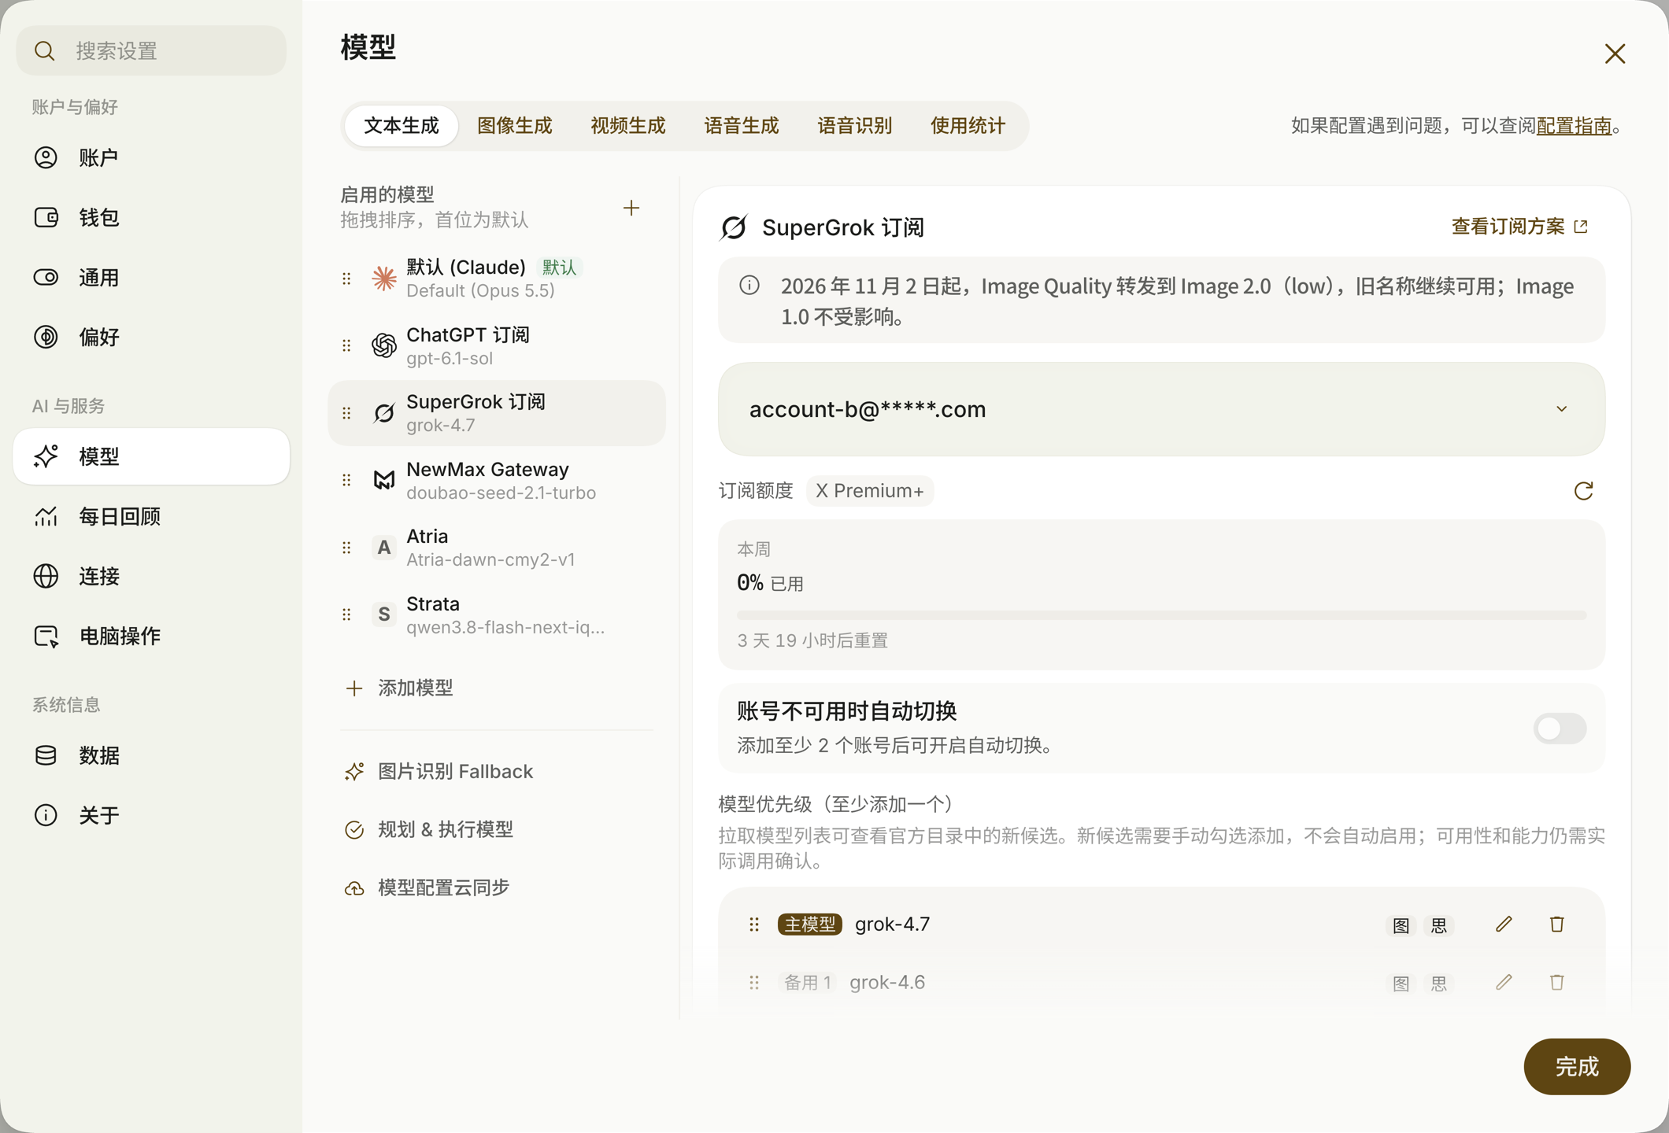
Task: Select the Atria model entry
Action: [x=497, y=548]
